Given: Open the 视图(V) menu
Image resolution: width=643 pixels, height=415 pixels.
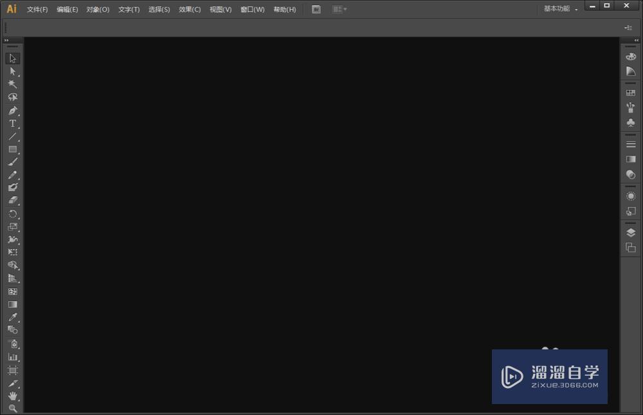Looking at the screenshot, I should 221,10.
